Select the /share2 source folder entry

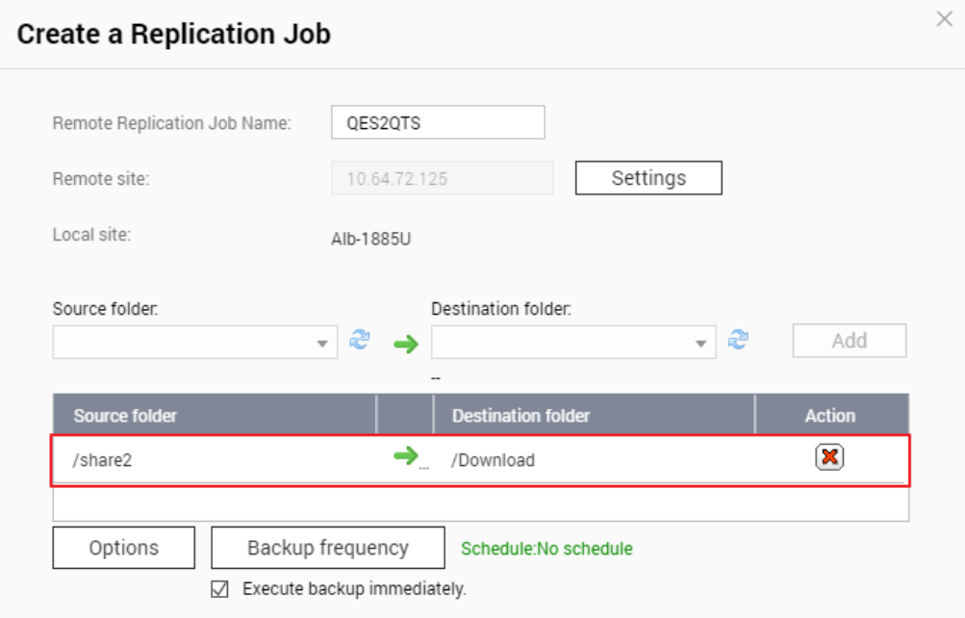(102, 460)
